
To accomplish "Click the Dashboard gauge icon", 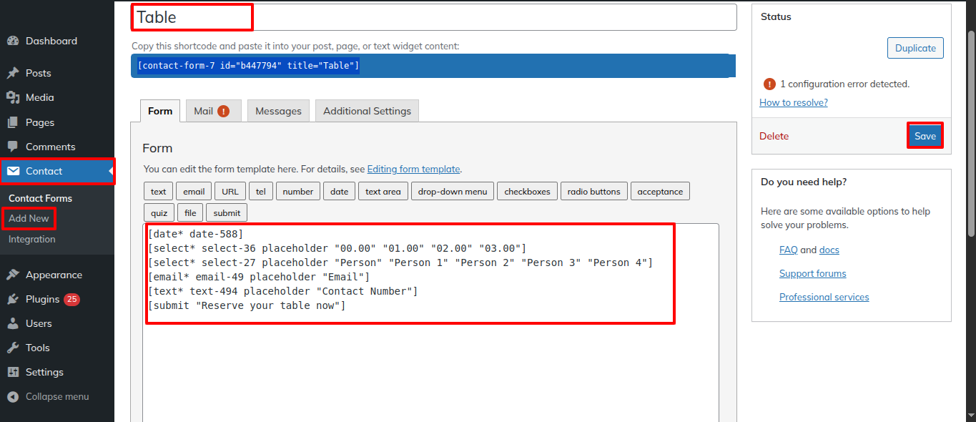I will point(13,41).
